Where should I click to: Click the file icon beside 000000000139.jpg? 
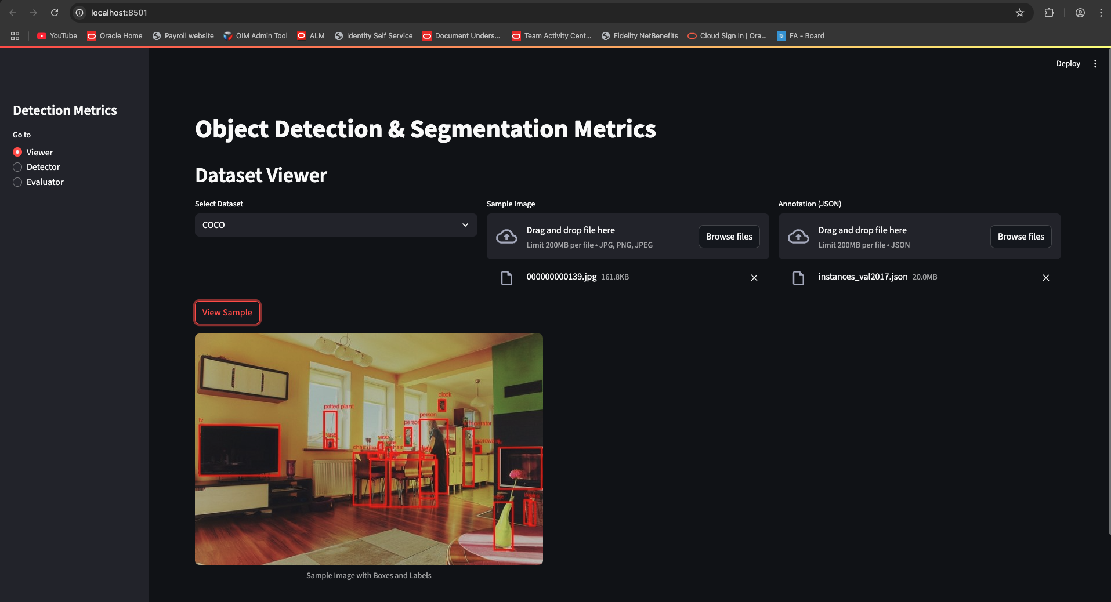pos(506,278)
